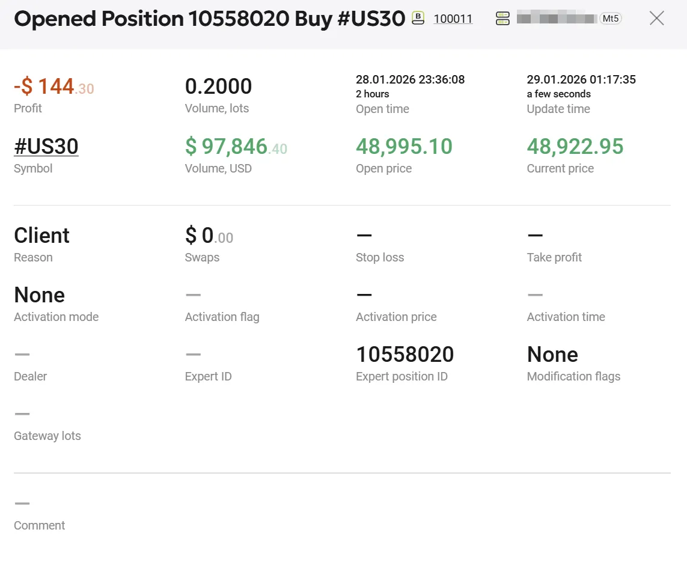Click the empty Comment field dash
The height and width of the screenshot is (565, 687).
pos(22,504)
